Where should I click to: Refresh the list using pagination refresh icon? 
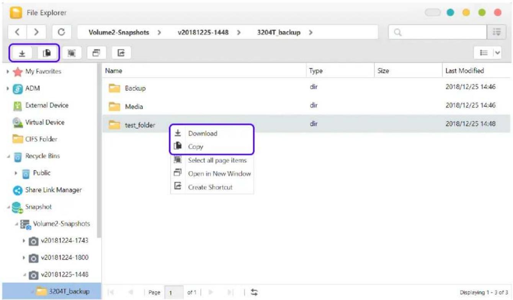pos(253,292)
